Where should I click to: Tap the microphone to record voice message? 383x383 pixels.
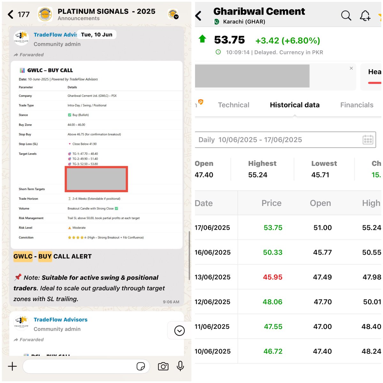pyautogui.click(x=180, y=366)
